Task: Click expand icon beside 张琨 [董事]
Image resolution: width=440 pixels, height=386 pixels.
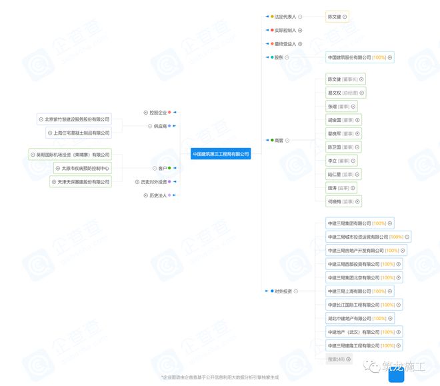Action: pos(353,107)
